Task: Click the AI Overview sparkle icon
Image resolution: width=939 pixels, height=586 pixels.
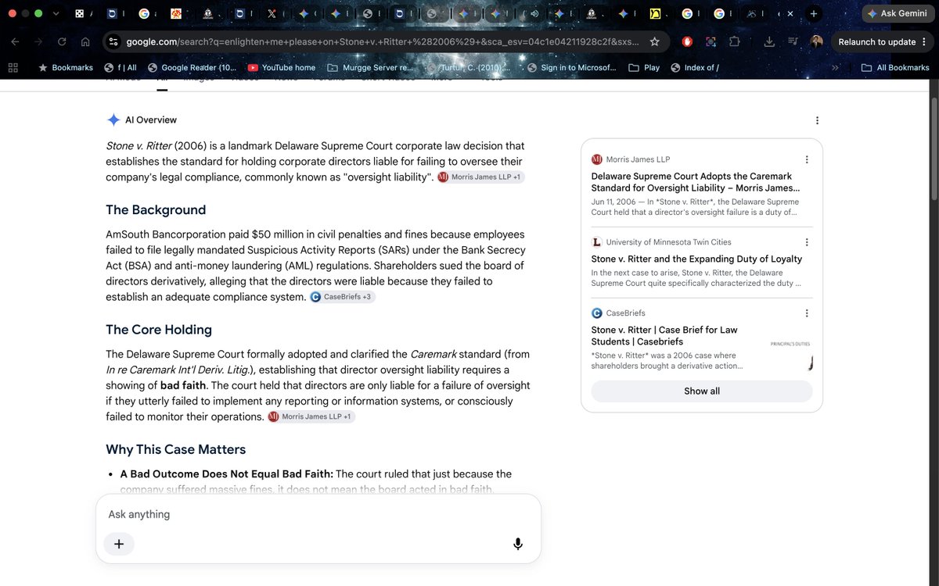Action: [113, 120]
